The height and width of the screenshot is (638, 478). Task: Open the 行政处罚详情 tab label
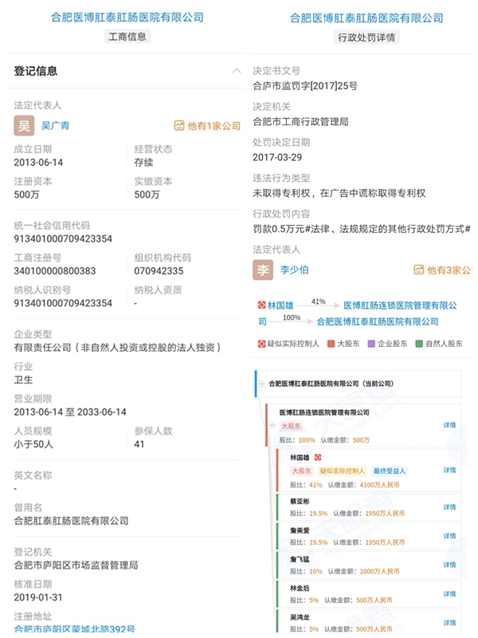(x=366, y=37)
